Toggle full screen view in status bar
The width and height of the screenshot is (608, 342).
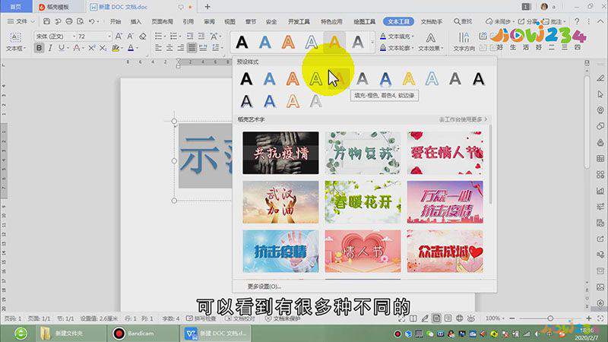tap(402, 318)
